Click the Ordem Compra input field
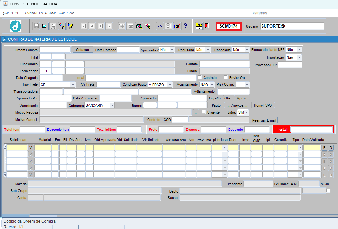The height and width of the screenshot is (229, 338). [x=55, y=50]
